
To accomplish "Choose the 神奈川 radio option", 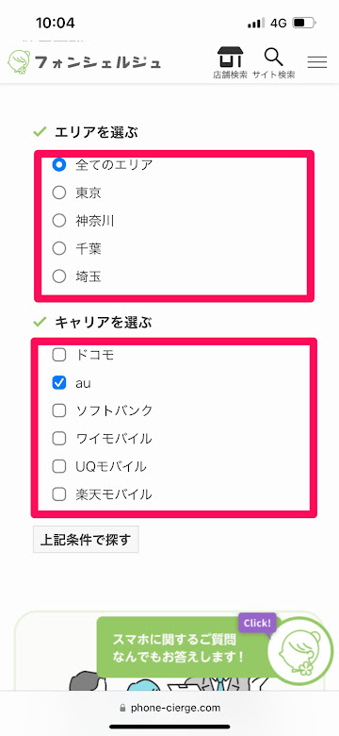I will point(59,221).
